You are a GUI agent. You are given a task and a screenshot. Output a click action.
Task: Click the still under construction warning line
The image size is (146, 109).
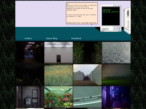pyautogui.click(x=81, y=23)
